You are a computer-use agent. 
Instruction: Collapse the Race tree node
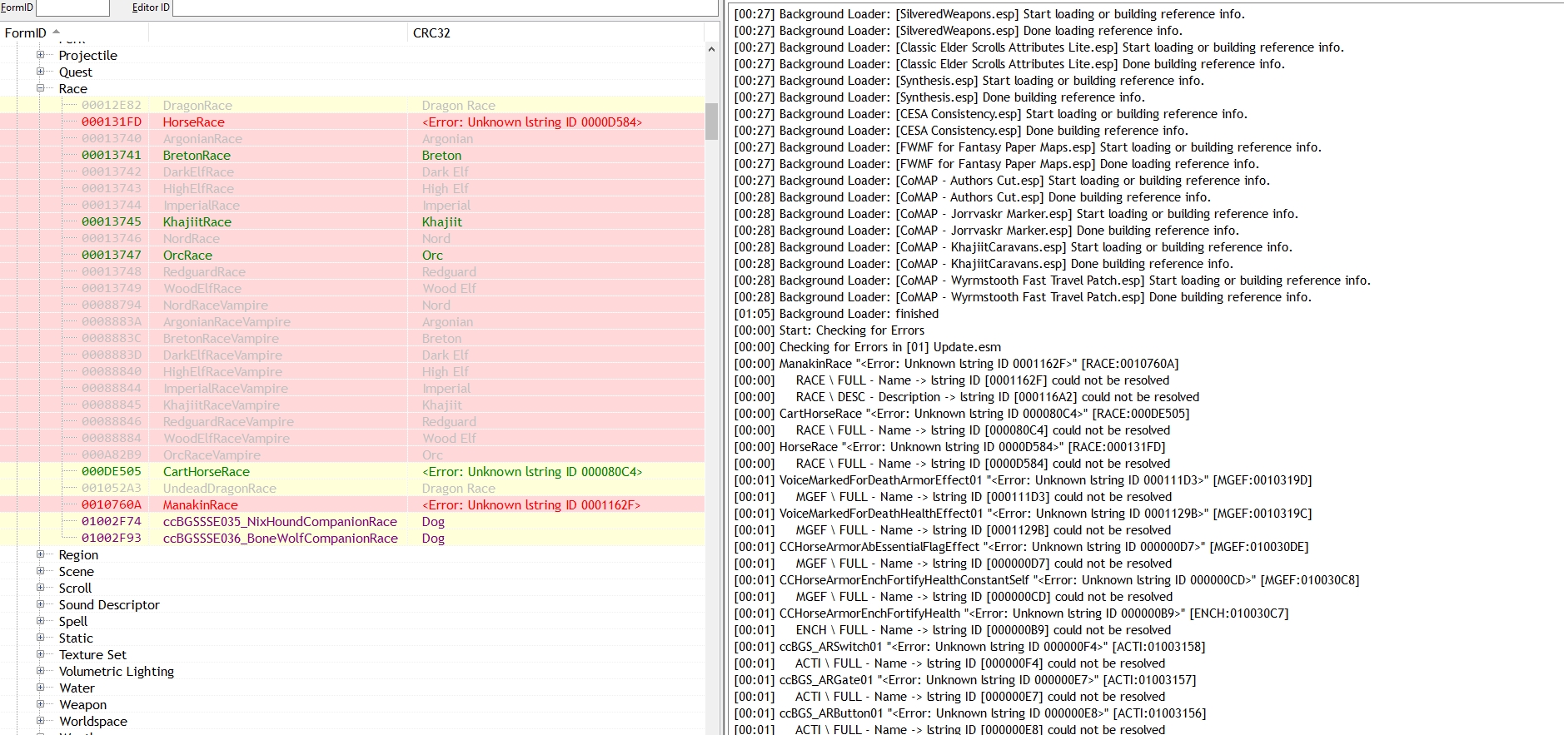40,88
